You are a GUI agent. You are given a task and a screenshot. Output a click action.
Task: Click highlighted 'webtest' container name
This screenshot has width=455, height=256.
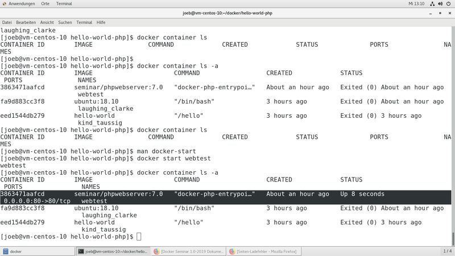(94, 201)
